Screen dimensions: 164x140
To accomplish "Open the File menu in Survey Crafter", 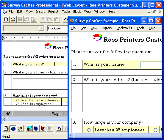I will 11,12.
